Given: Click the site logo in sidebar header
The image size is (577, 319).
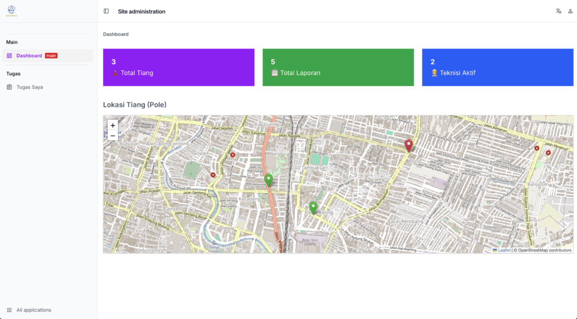Looking at the screenshot, I should (x=11, y=11).
